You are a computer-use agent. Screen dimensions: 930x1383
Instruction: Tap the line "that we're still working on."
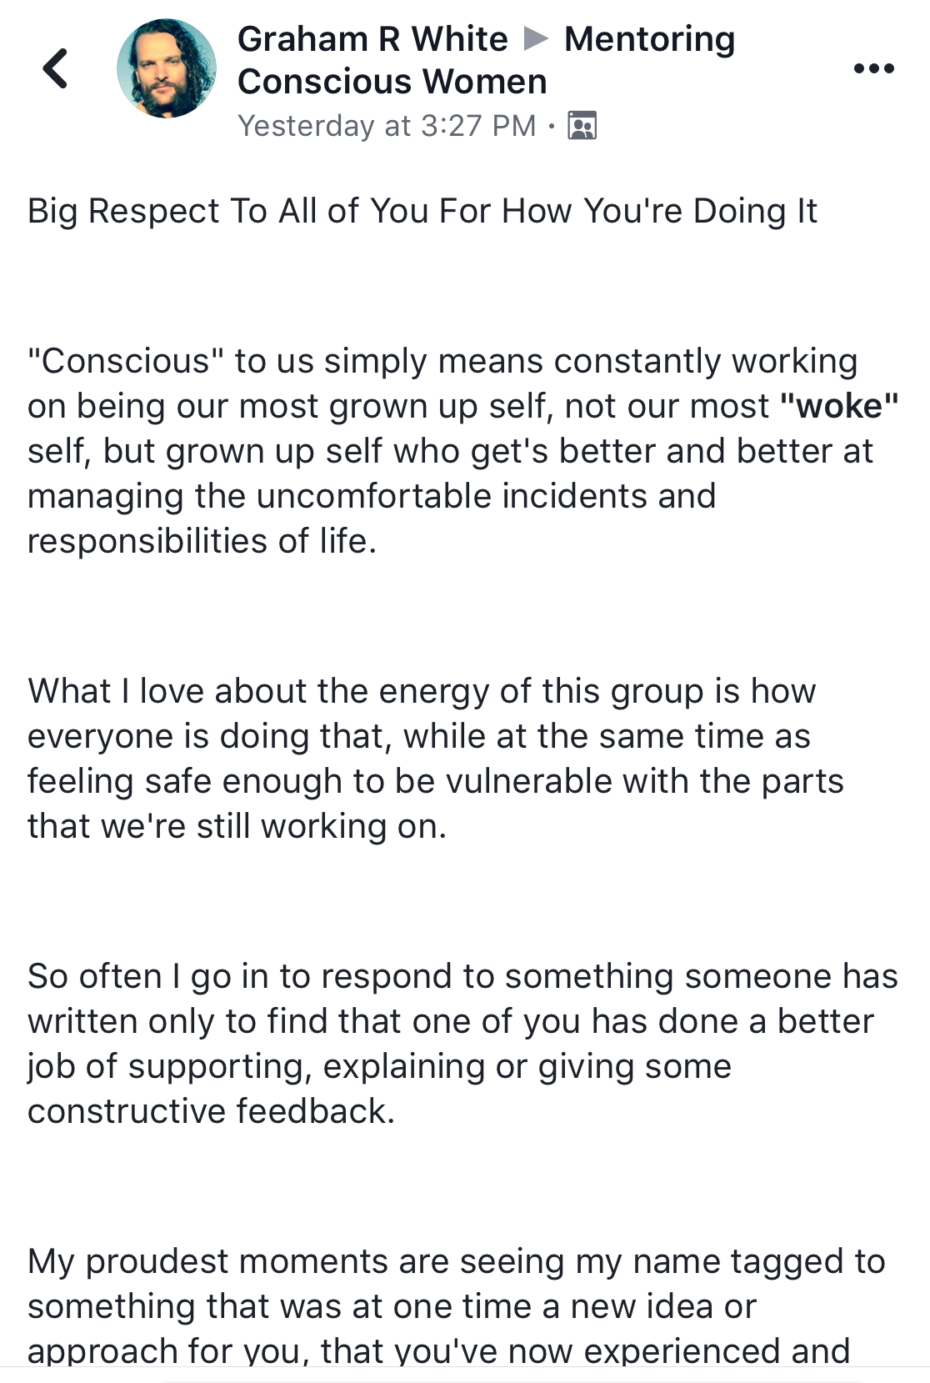(x=237, y=826)
